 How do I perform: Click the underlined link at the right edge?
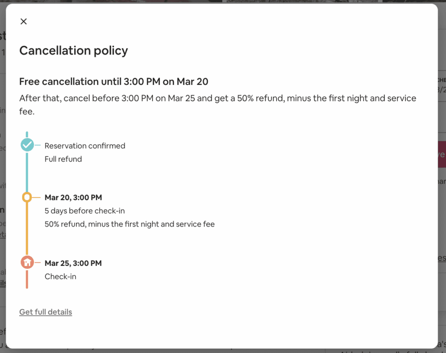[443, 258]
